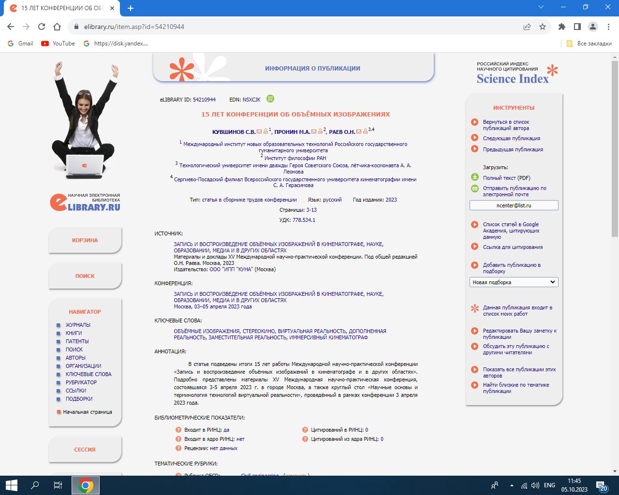This screenshot has height=495, width=619.
Task: Open Chrome three-dot menu
Action: tap(608, 27)
